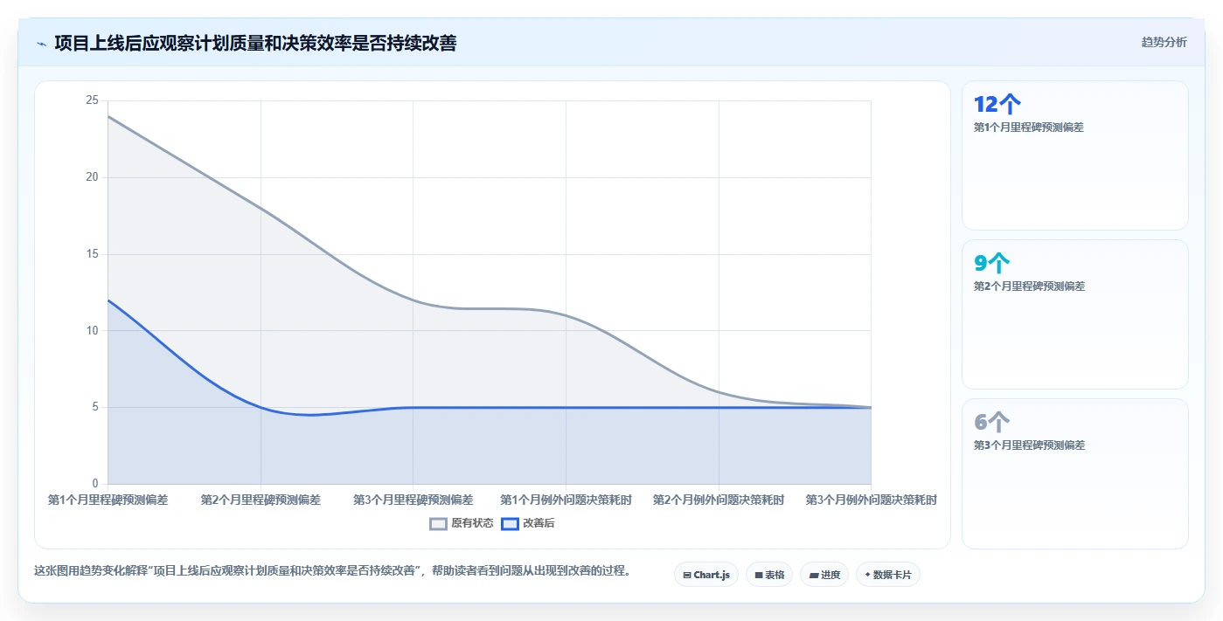The width and height of the screenshot is (1223, 621).
Task: Click the 12个 card caption text
Action: 1029,128
